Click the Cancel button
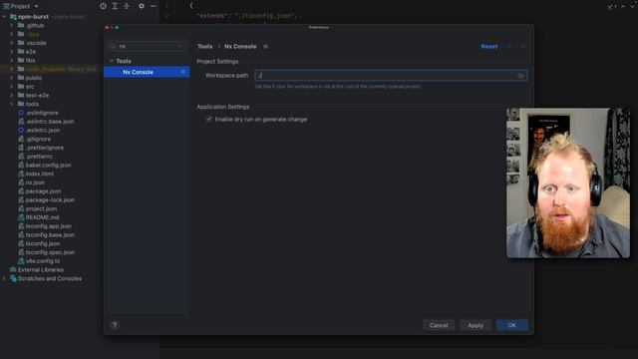 pos(439,325)
